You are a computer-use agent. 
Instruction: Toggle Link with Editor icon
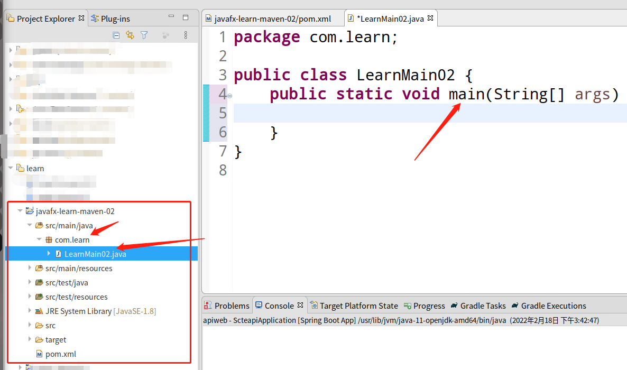tap(130, 35)
